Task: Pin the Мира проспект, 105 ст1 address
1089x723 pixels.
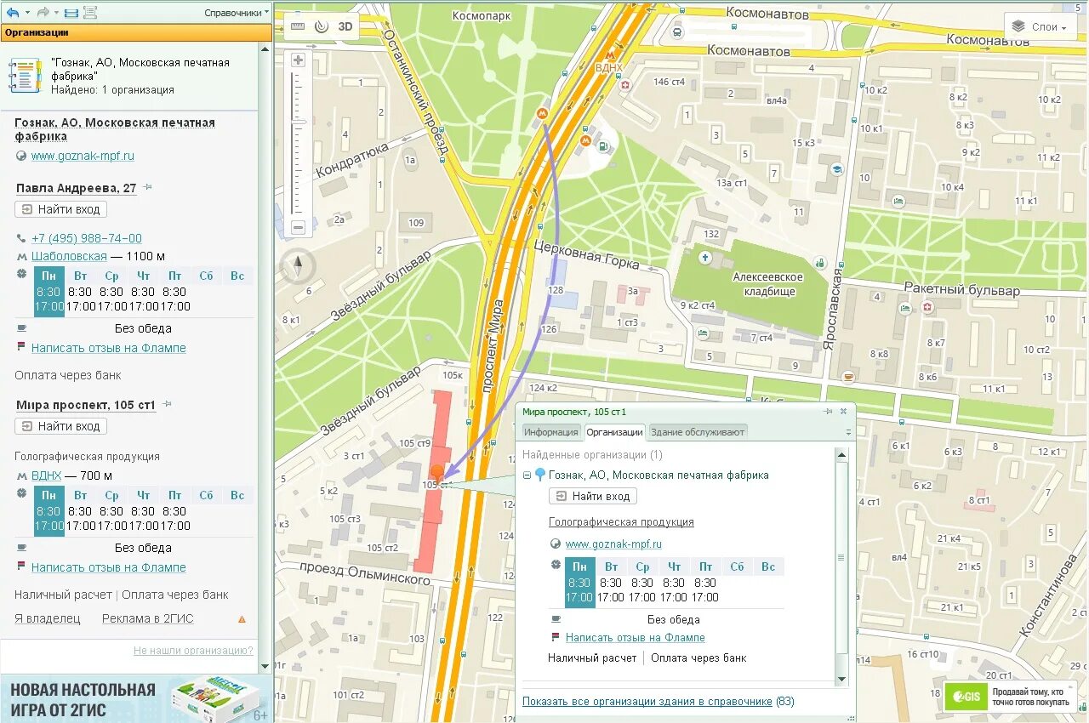Action: tap(168, 404)
